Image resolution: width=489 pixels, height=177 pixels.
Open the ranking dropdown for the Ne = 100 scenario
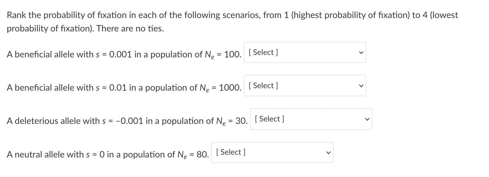click(x=305, y=52)
